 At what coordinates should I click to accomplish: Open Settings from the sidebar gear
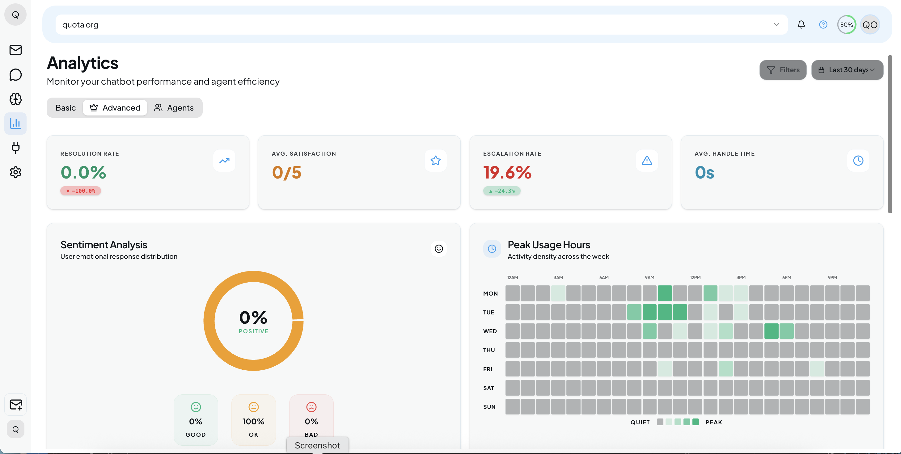pos(15,172)
